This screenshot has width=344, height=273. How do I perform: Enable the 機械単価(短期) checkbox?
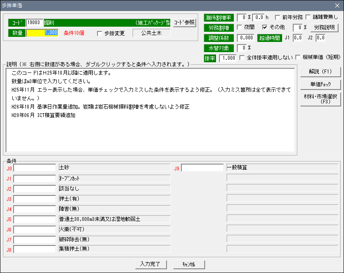pyautogui.click(x=298, y=57)
